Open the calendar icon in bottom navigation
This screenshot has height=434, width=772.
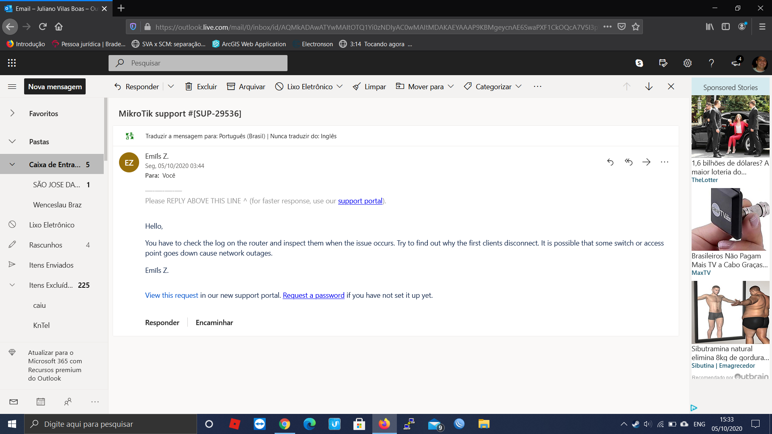coord(41,401)
